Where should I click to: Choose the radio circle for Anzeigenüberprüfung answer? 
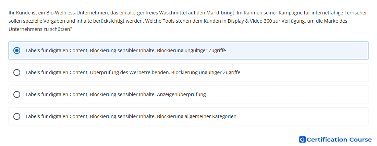[17, 94]
